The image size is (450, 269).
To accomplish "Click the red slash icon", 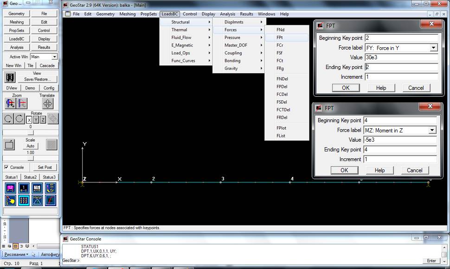I will (x=51, y=200).
